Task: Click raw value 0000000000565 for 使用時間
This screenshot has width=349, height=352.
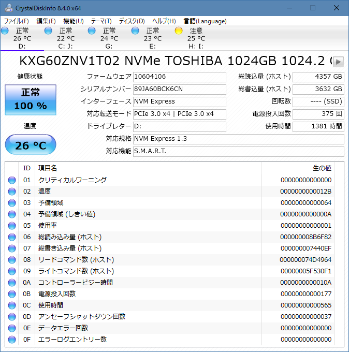Action: 306,305
